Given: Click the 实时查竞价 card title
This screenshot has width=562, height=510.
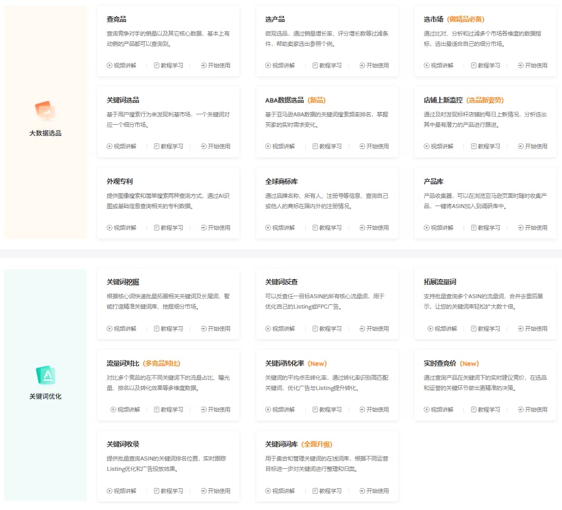Looking at the screenshot, I should pos(440,363).
